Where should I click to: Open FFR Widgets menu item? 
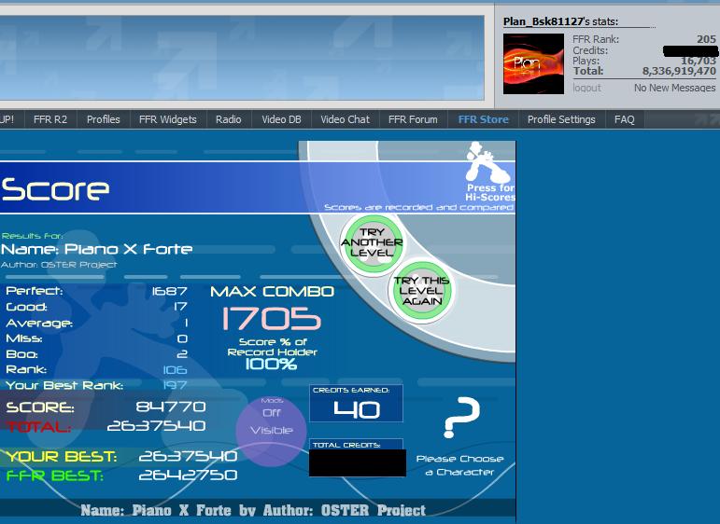(x=167, y=119)
